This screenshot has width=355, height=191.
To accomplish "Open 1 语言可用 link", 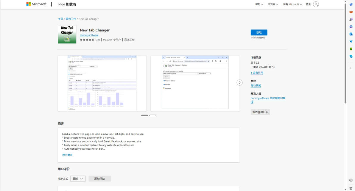I will pos(257,73).
